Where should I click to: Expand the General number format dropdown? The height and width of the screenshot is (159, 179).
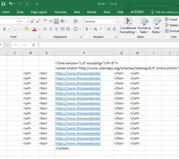pos(115,22)
